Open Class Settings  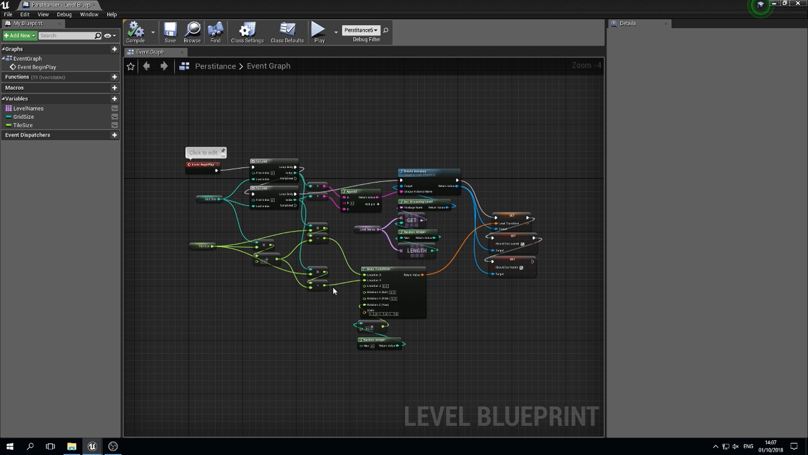pyautogui.click(x=247, y=30)
